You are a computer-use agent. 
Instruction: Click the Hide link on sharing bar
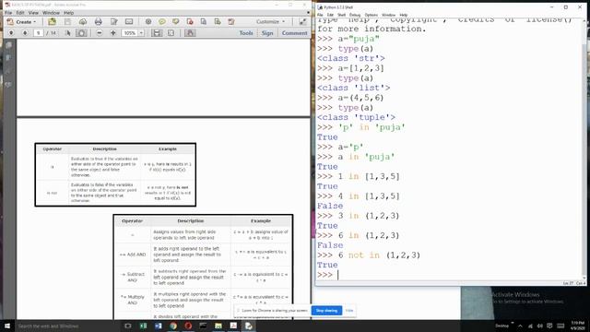(349, 311)
